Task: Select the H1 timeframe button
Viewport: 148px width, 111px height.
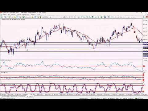Action: pos(123,17)
